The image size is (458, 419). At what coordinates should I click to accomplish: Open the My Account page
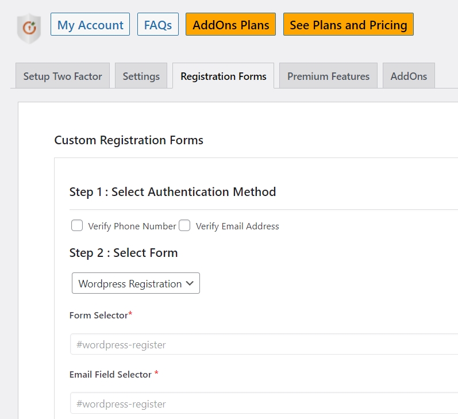click(x=90, y=25)
